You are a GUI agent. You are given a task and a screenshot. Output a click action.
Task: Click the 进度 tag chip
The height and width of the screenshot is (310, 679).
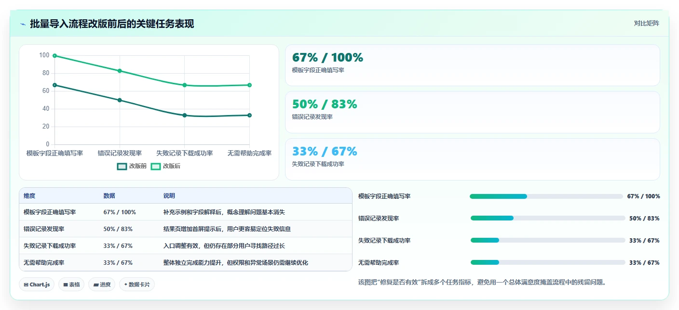[x=102, y=284]
